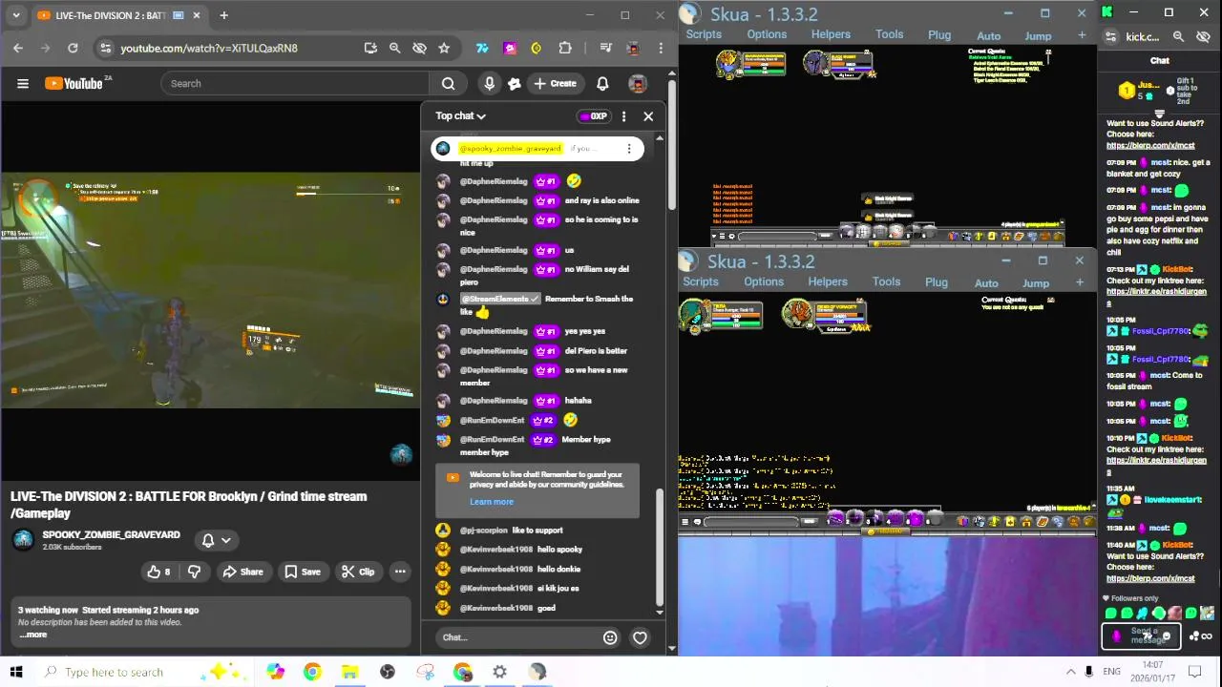Open SPOOKY_ZOMBIE_GRAVEYARD channel name

(111, 534)
